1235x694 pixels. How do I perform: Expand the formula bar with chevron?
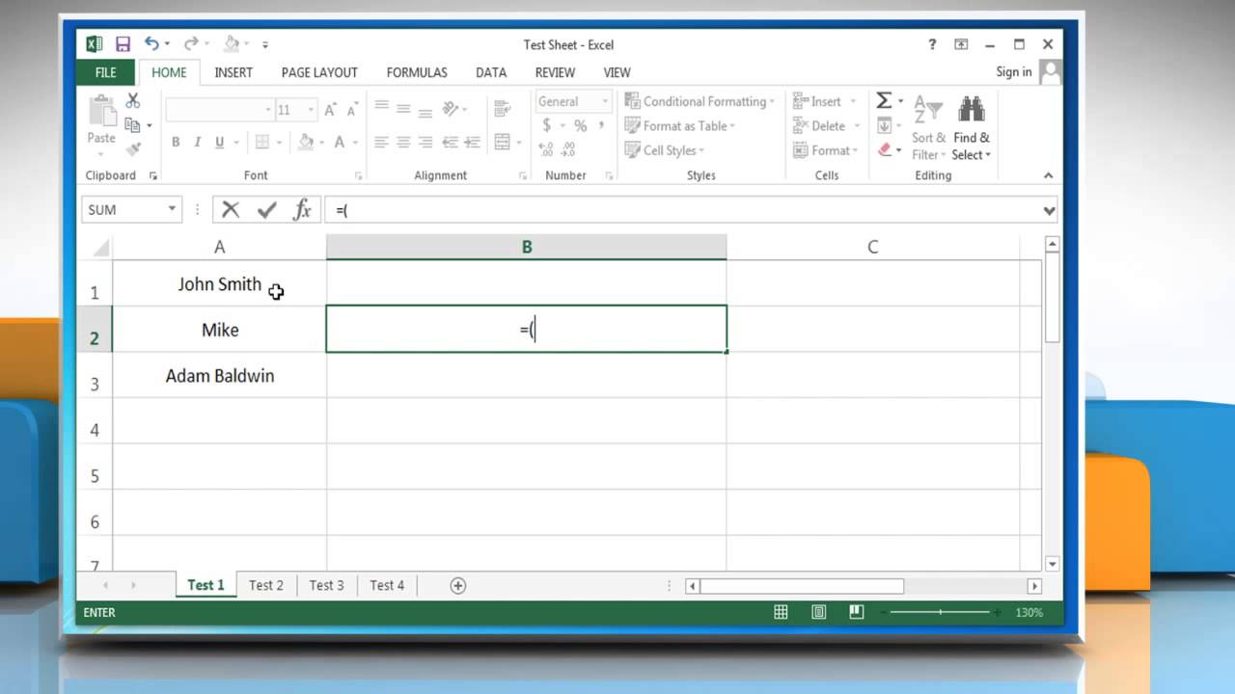[x=1049, y=210]
